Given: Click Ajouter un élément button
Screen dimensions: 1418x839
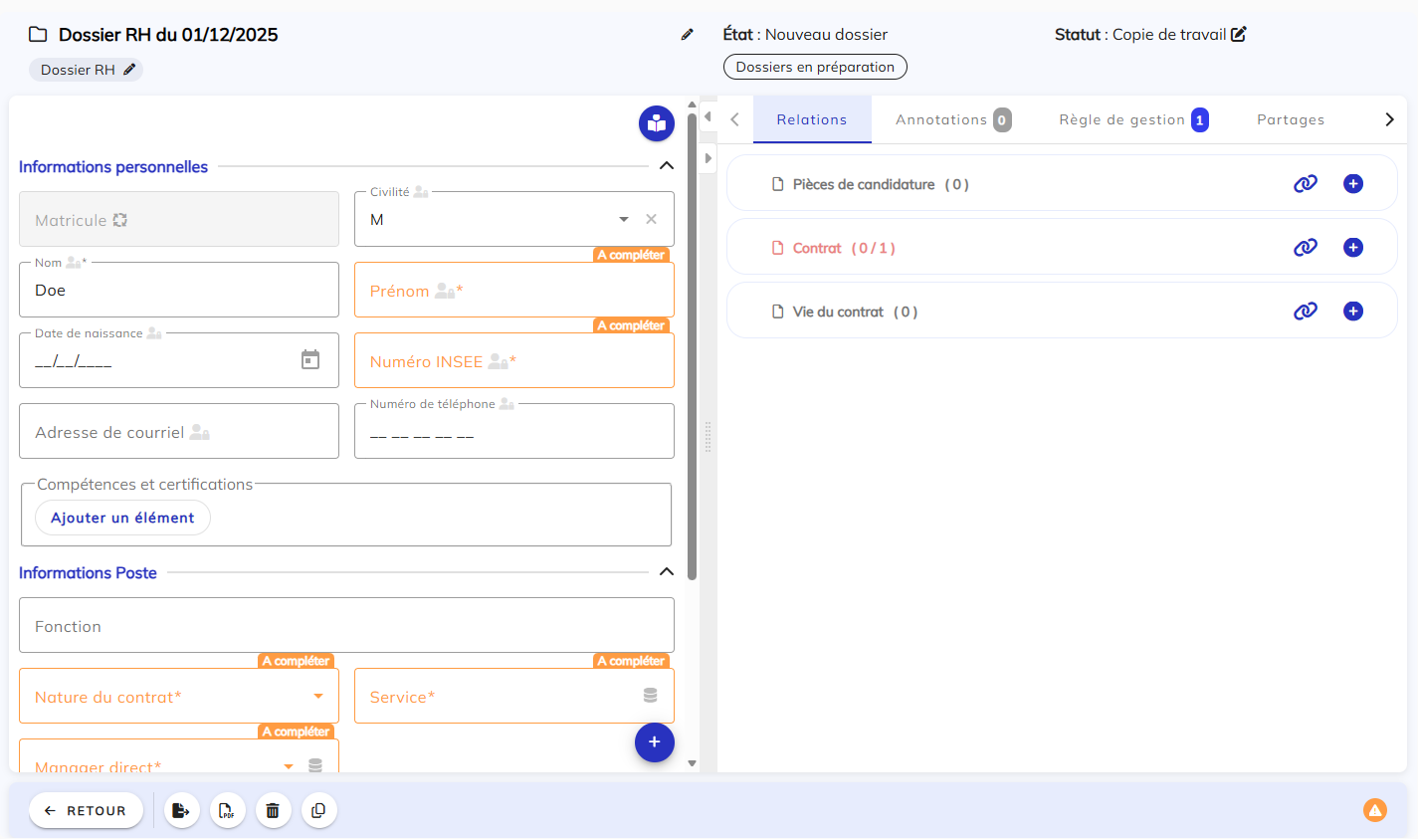Looking at the screenshot, I should tap(122, 518).
